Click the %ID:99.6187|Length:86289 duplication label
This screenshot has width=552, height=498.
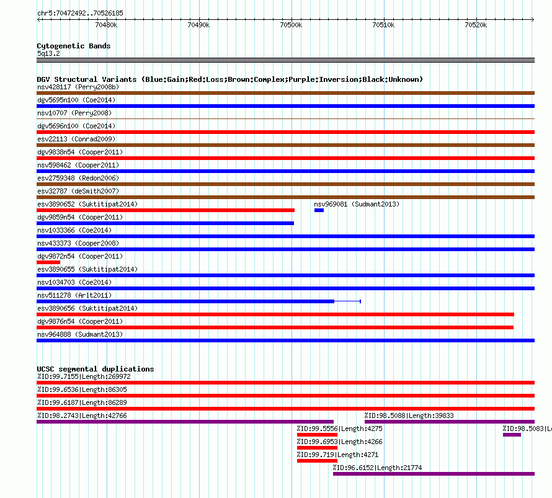click(x=82, y=402)
